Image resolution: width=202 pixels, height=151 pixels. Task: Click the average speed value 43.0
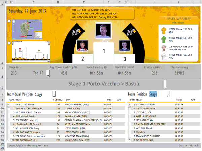64,73
